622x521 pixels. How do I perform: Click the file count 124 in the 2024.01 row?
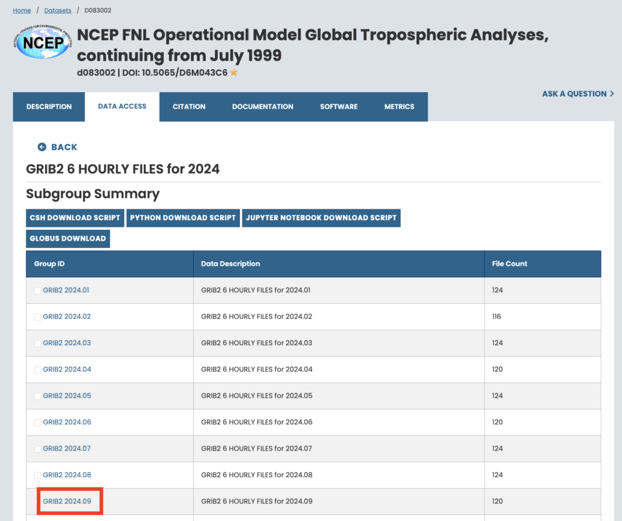pos(497,290)
